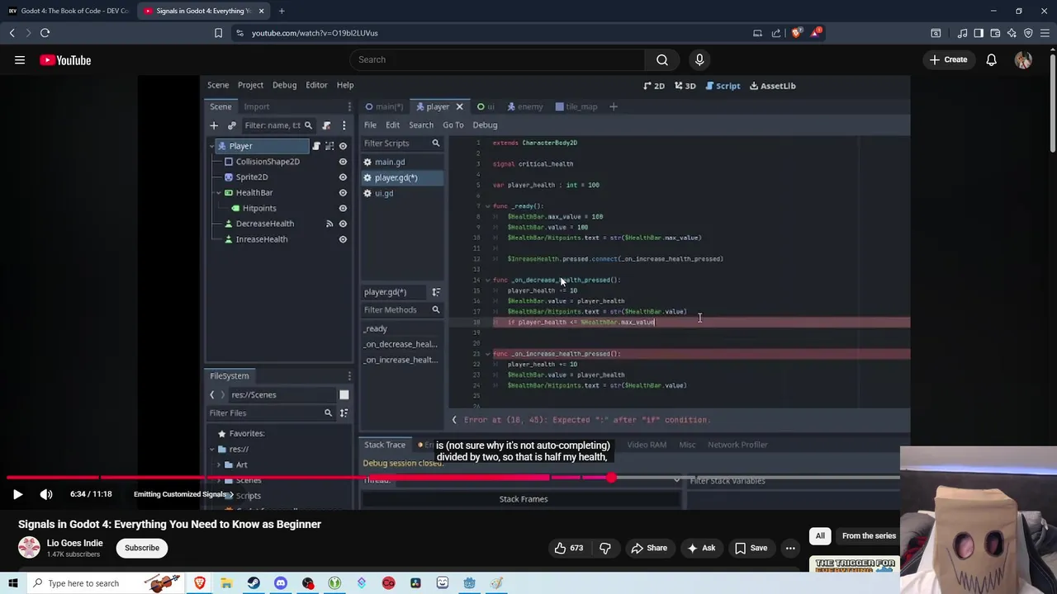This screenshot has height=594, width=1057.
Task: Bookmark this page in the address bar
Action: pyautogui.click(x=218, y=33)
